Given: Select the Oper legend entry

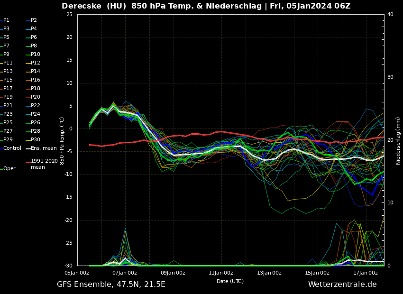Looking at the screenshot, I should 9,169.
